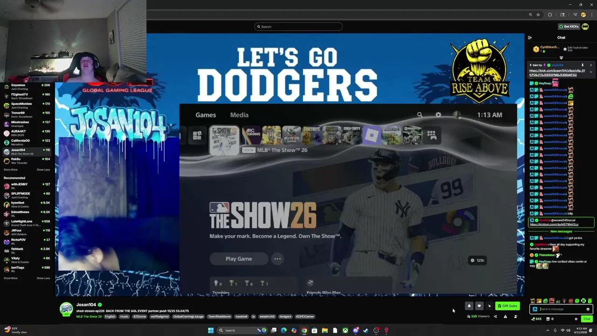The height and width of the screenshot is (336, 597).
Task: Select the English tag
Action: 110,316
